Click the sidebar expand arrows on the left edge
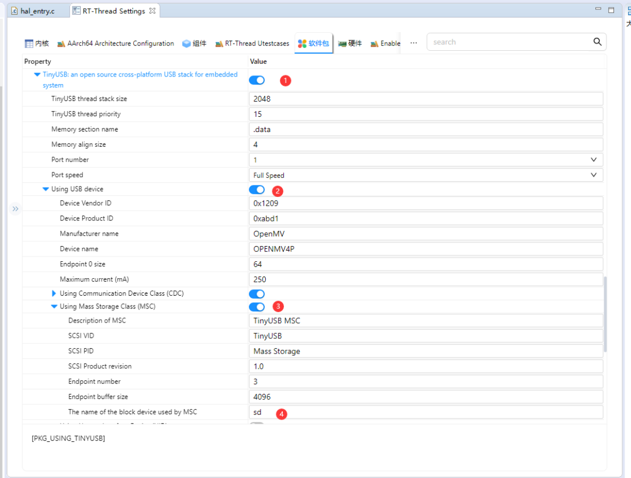Image resolution: width=631 pixels, height=478 pixels. tap(15, 209)
